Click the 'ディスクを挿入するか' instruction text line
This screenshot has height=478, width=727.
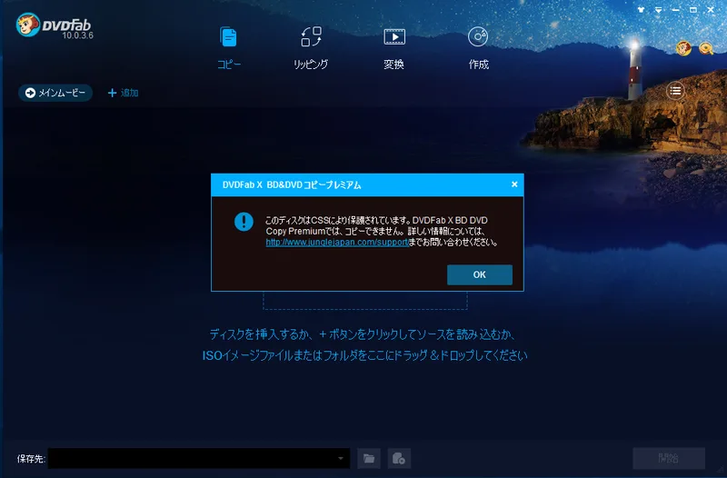coord(362,334)
